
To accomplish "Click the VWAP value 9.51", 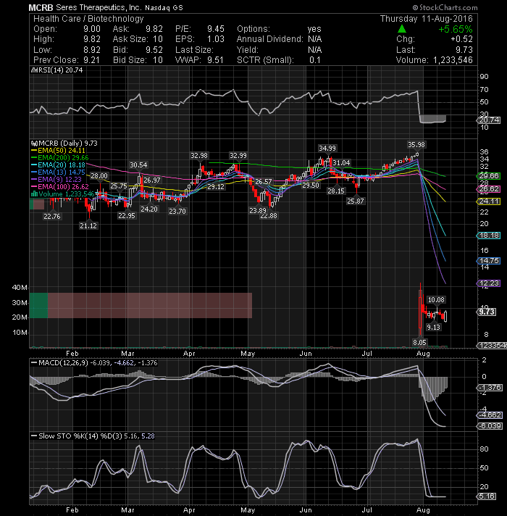I will [215, 60].
